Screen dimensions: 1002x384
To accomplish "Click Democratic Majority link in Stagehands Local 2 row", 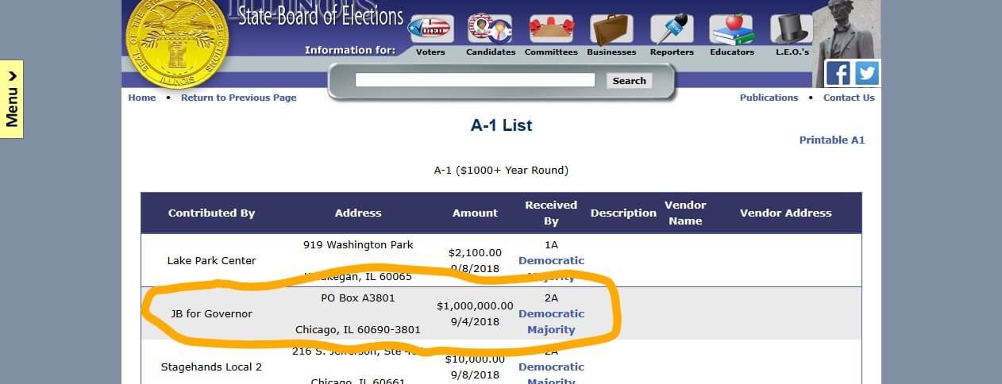I will click(551, 367).
